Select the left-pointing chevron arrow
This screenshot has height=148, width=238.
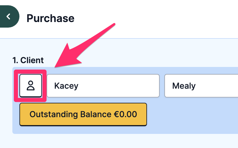tap(9, 16)
